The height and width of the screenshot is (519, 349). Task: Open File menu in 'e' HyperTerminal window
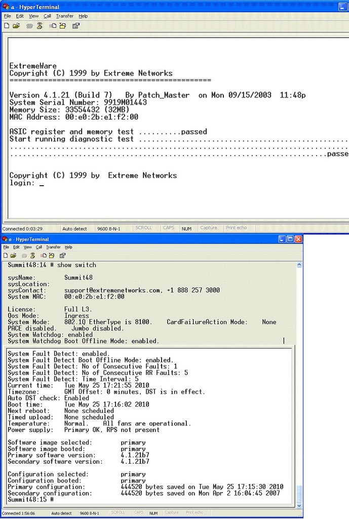(6, 247)
